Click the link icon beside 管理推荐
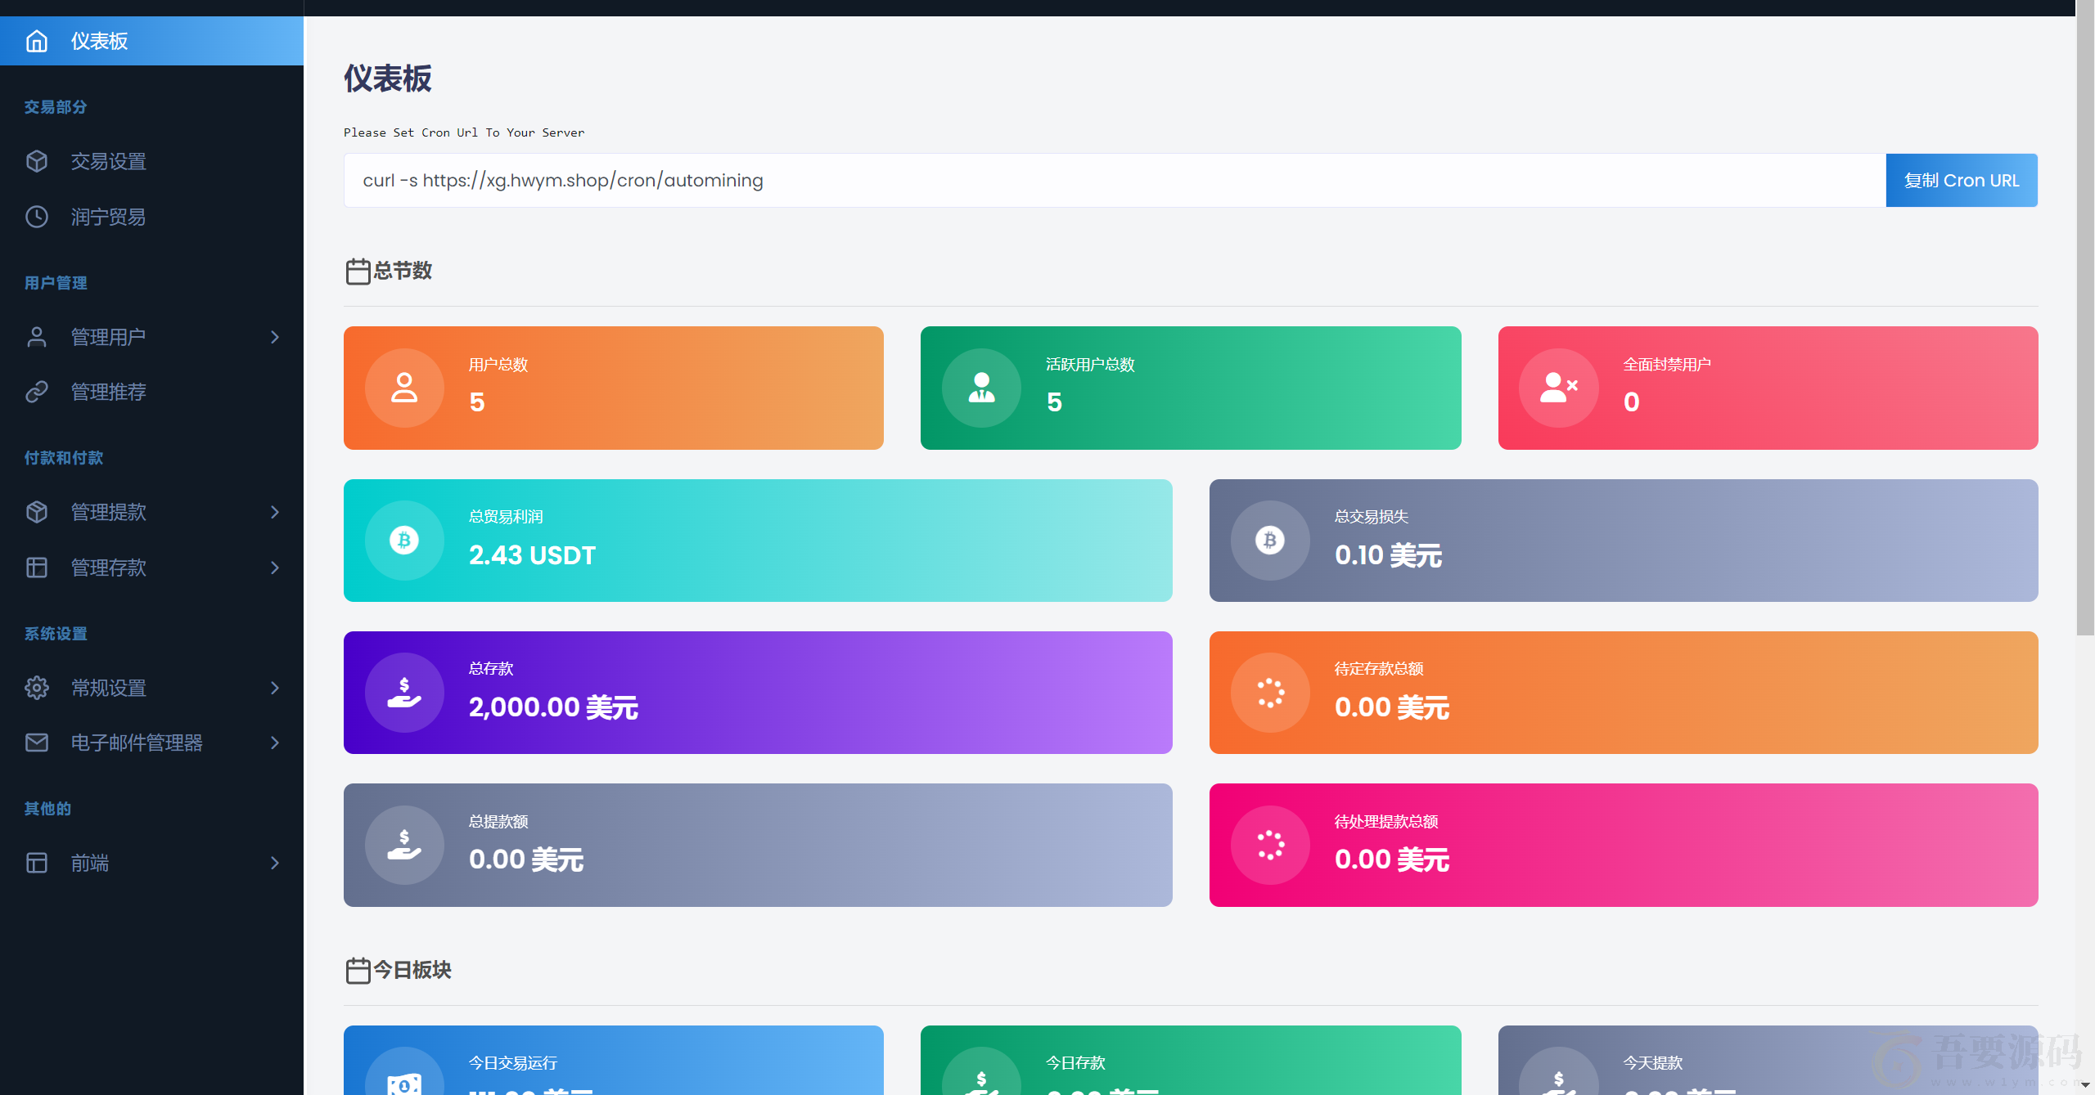Screen dimensions: 2095x1095 click(x=37, y=392)
